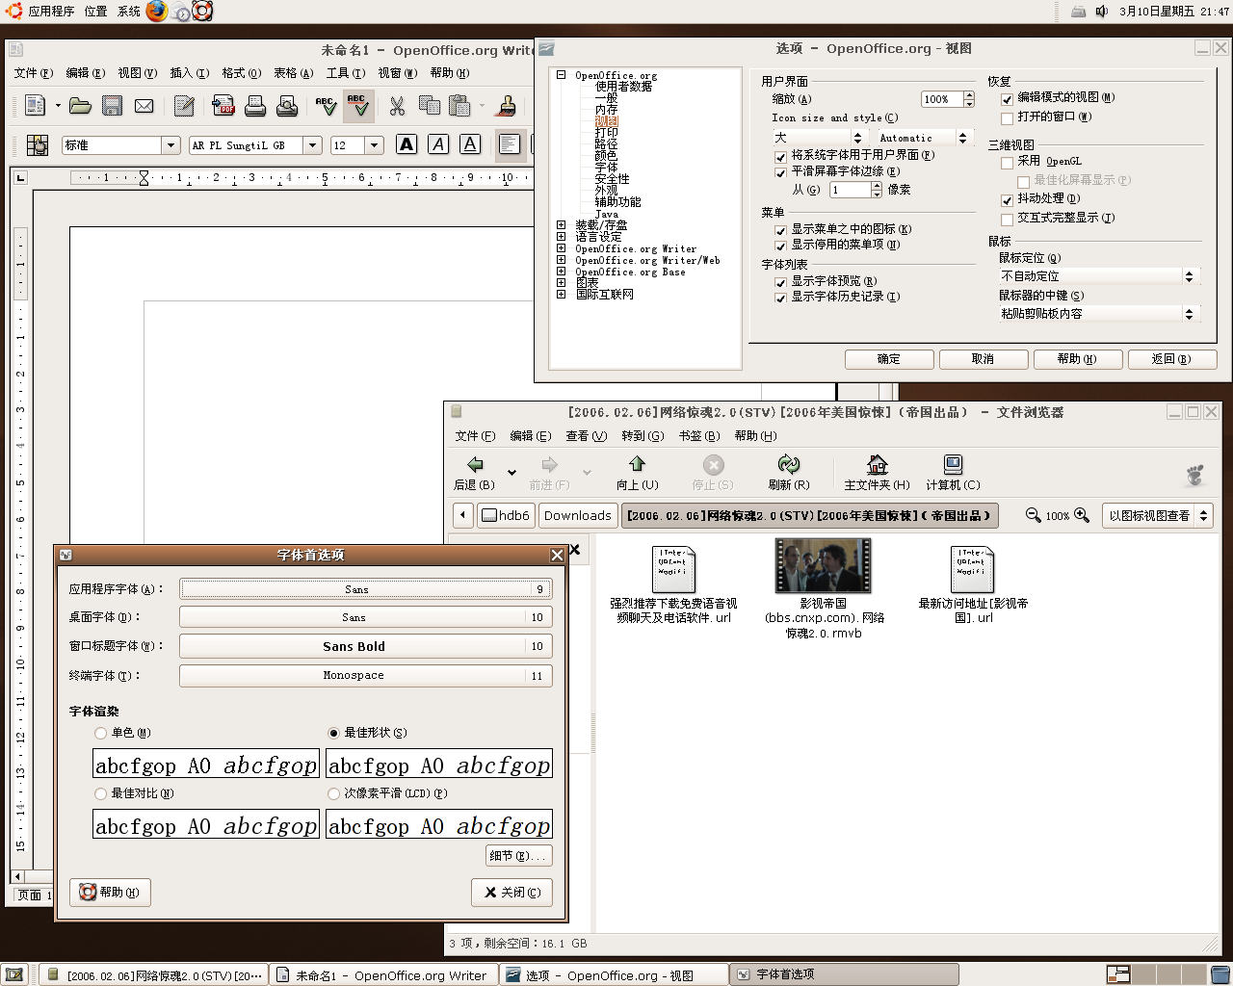
Task: Click Refresh icon in file browser
Action: pyautogui.click(x=789, y=472)
